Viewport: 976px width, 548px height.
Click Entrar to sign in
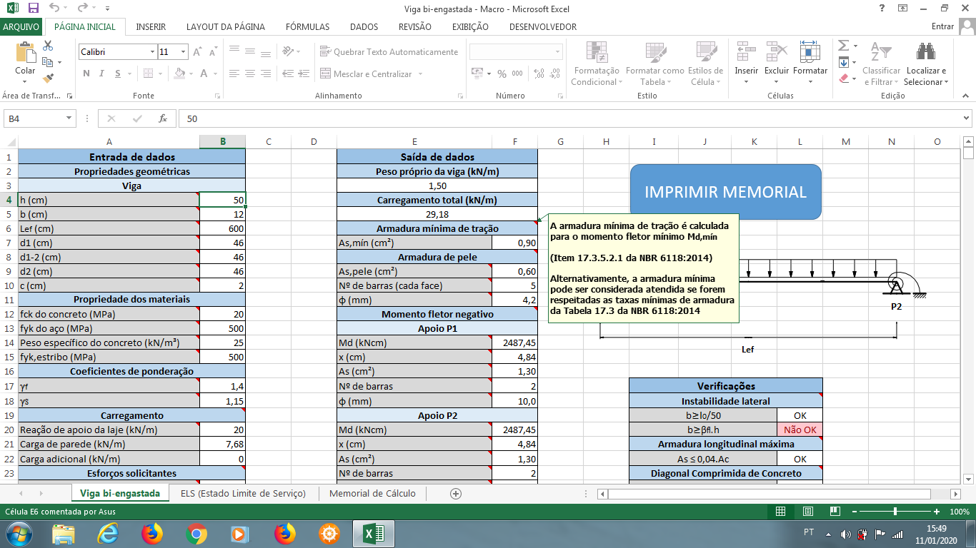(x=943, y=26)
